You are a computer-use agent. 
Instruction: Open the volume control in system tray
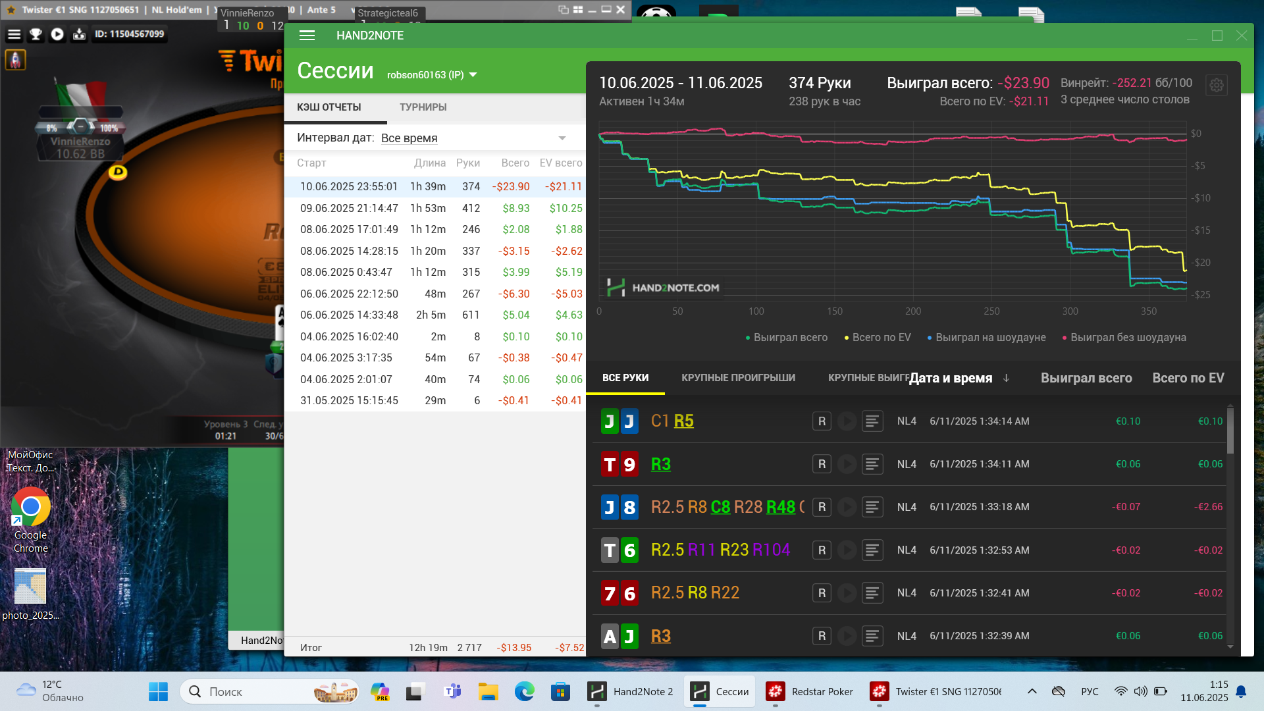pyautogui.click(x=1140, y=691)
